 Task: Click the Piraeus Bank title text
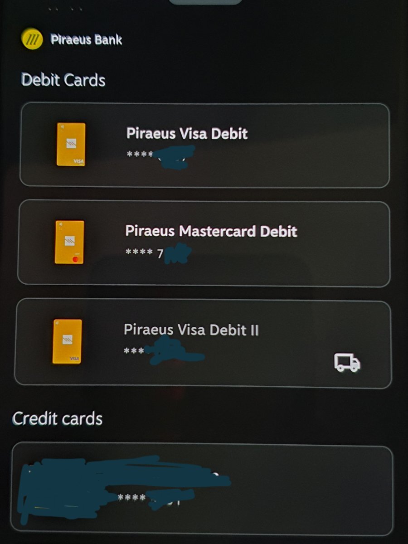pos(87,39)
